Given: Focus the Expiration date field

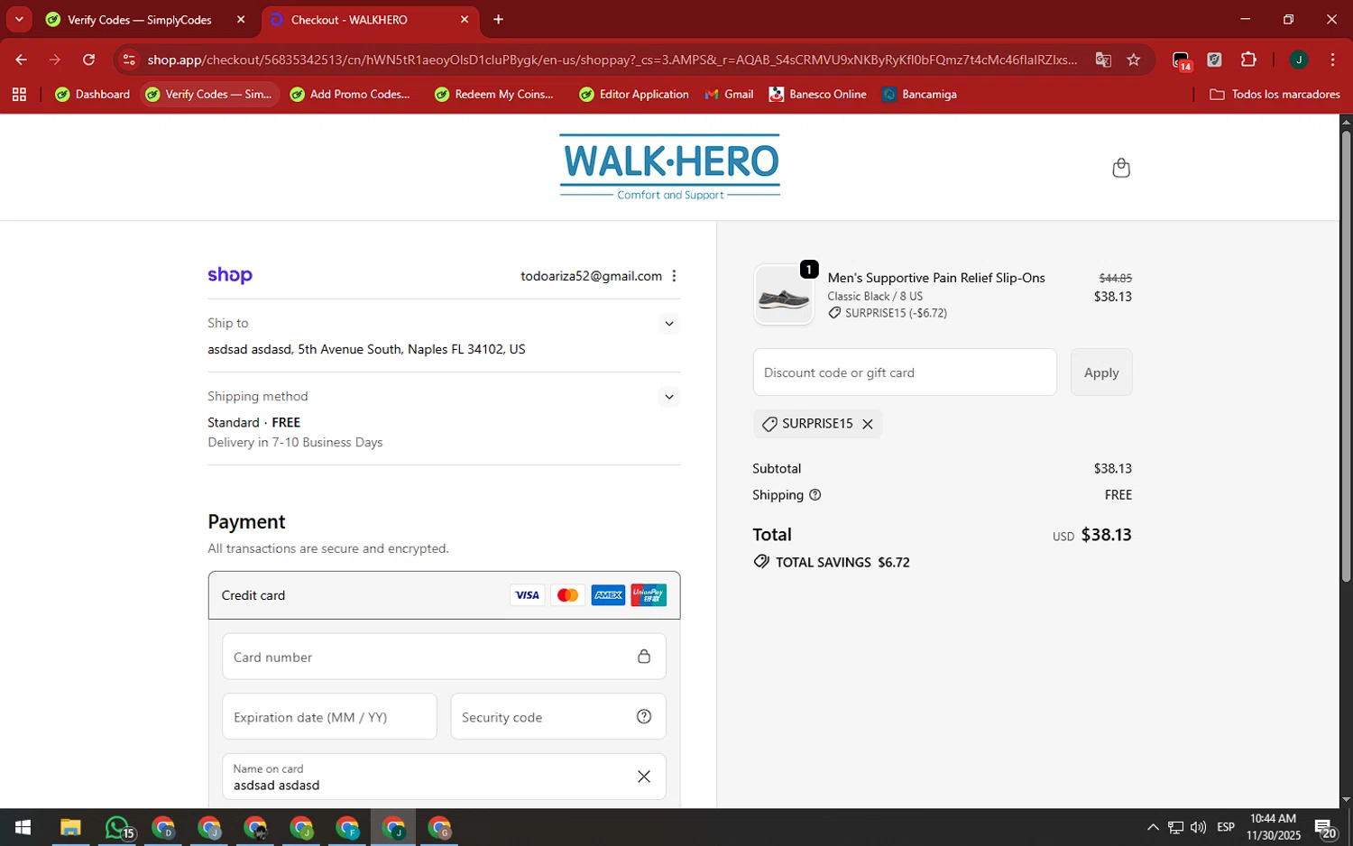Looking at the screenshot, I should (x=329, y=717).
